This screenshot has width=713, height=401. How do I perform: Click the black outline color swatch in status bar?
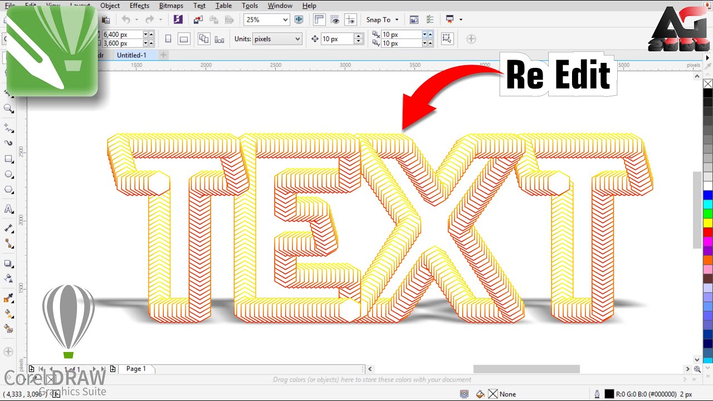click(609, 394)
